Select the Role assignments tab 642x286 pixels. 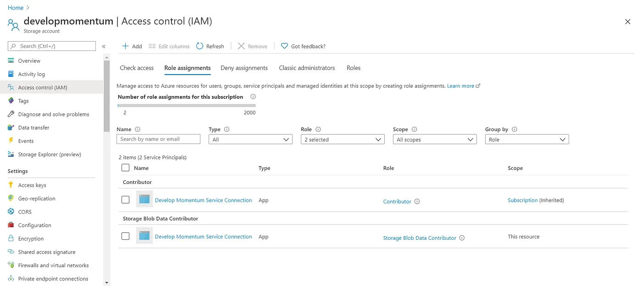(188, 68)
